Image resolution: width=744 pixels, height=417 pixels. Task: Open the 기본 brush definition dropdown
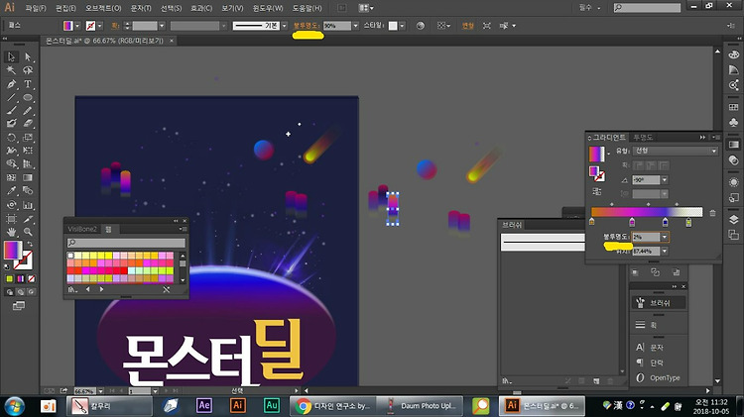285,26
